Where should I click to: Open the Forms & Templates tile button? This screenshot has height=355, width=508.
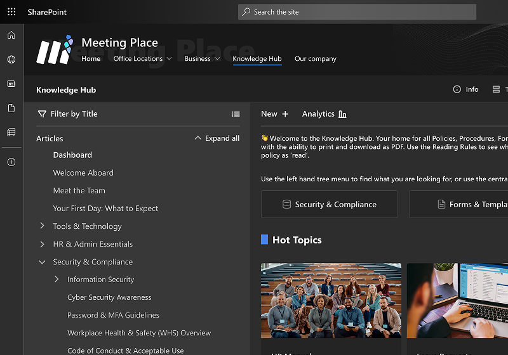(458, 204)
